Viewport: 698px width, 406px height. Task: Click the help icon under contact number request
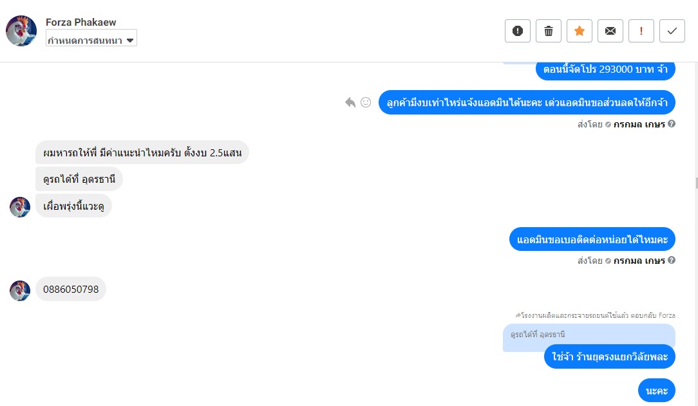click(672, 260)
